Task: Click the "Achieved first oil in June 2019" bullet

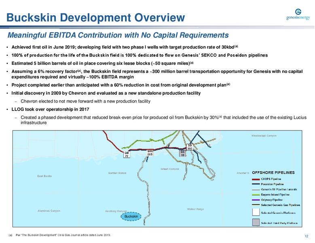Action: (x=125, y=47)
